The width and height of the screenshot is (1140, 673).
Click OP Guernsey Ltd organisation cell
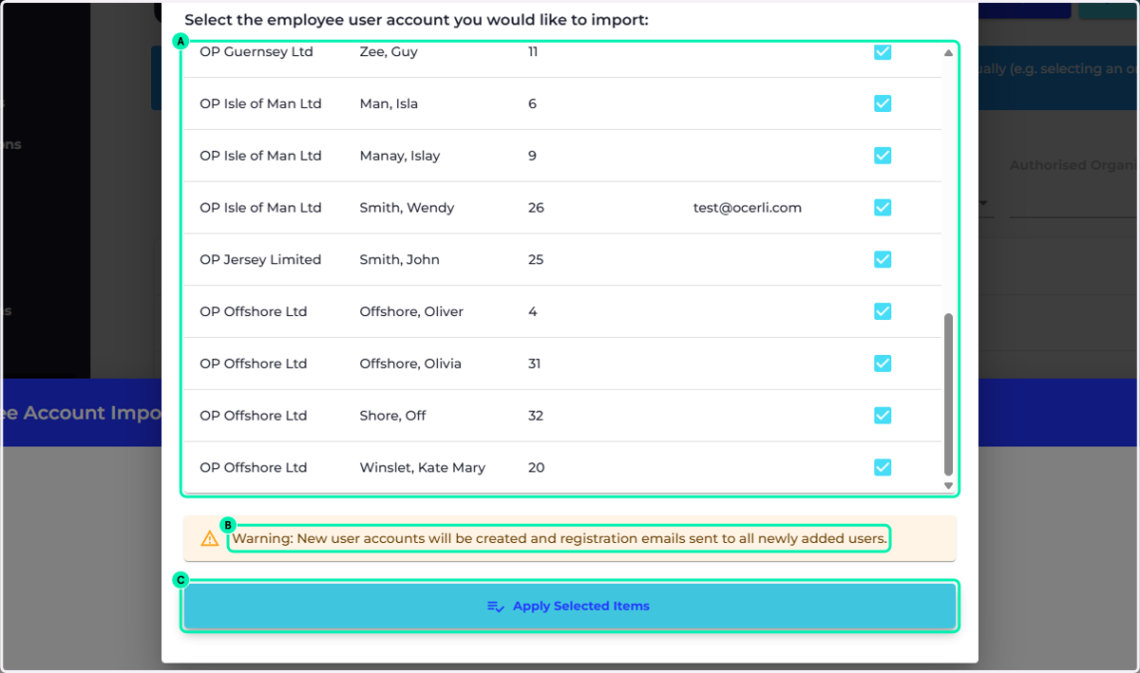coord(256,52)
